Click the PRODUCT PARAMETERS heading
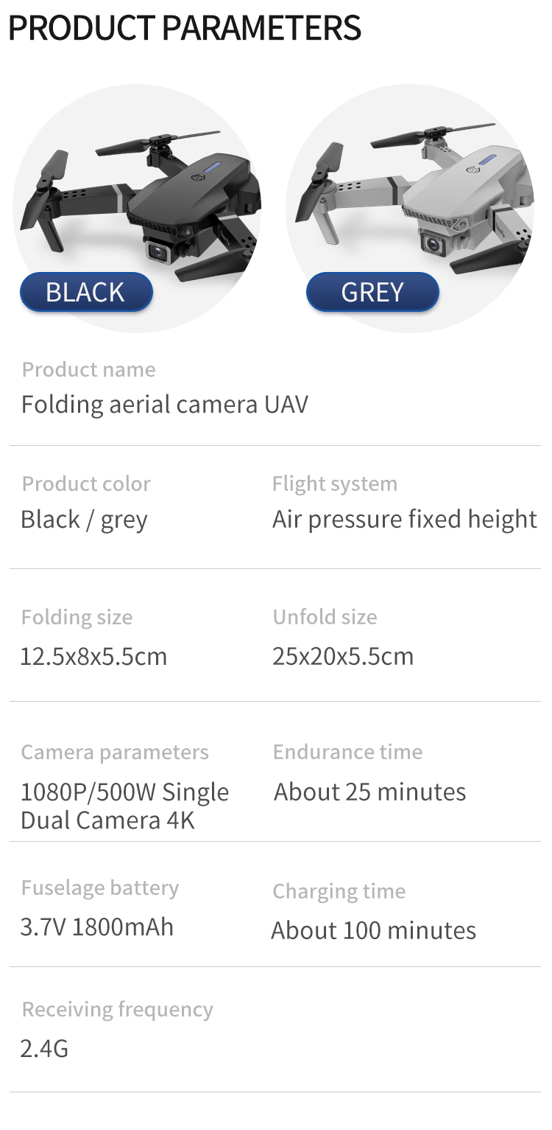Screen dimensions: 552x1130 pos(185,28)
